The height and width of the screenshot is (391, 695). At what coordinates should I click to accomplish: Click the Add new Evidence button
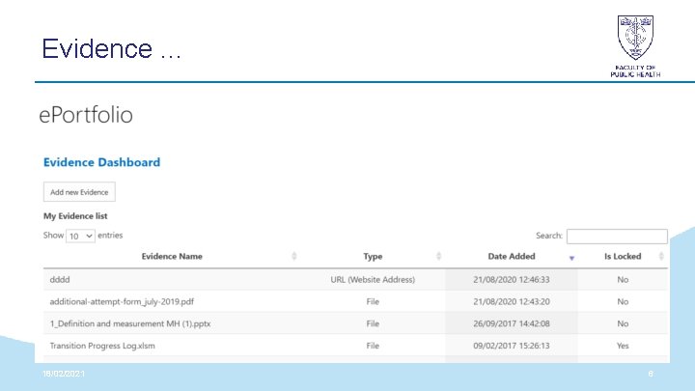point(79,192)
